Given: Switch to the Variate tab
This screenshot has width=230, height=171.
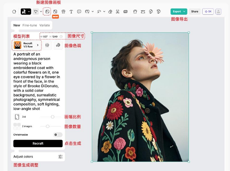Looking at the screenshot, I should [44, 25].
